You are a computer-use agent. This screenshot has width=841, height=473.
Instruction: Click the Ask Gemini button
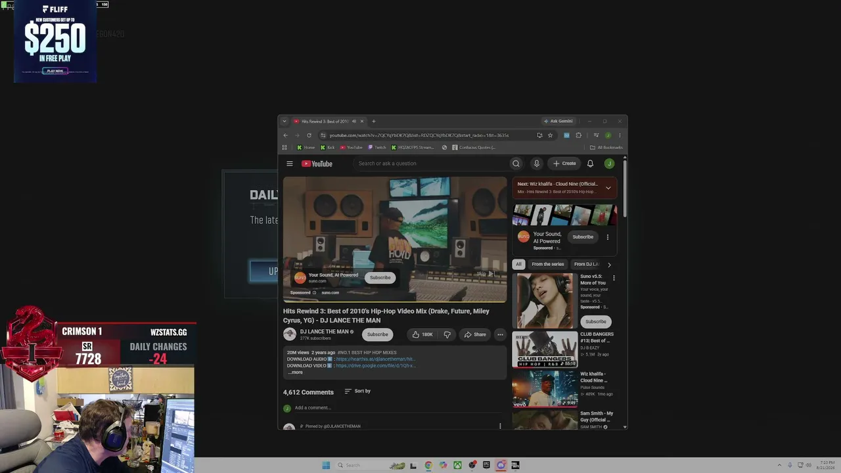point(558,122)
